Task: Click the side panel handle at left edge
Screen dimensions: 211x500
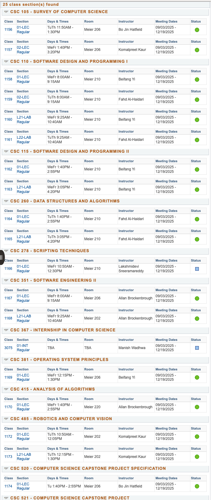Action: coord(2,258)
